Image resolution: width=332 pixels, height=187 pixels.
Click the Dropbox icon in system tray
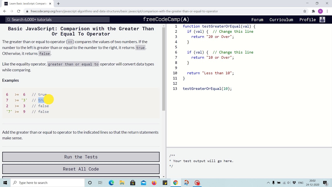(294, 183)
